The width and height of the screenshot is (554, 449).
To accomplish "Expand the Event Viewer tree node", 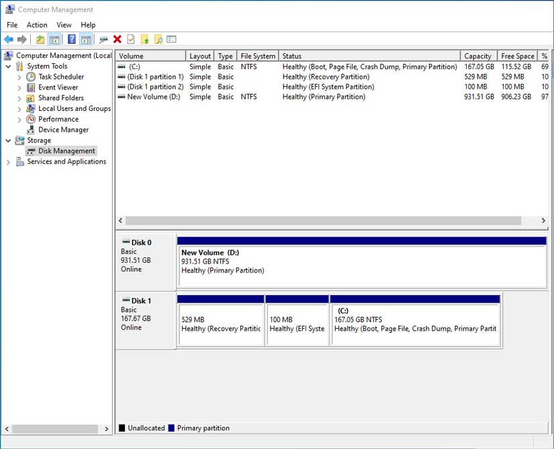I will (x=19, y=87).
